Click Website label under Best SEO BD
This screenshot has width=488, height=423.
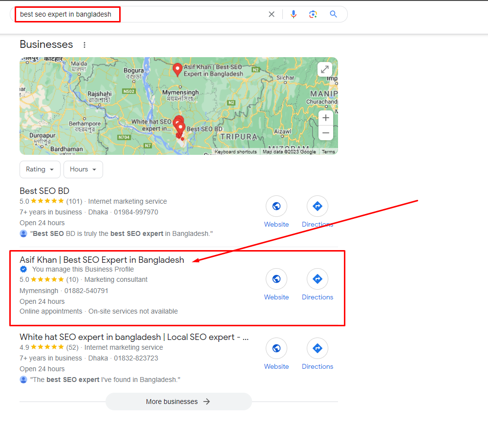click(x=276, y=224)
